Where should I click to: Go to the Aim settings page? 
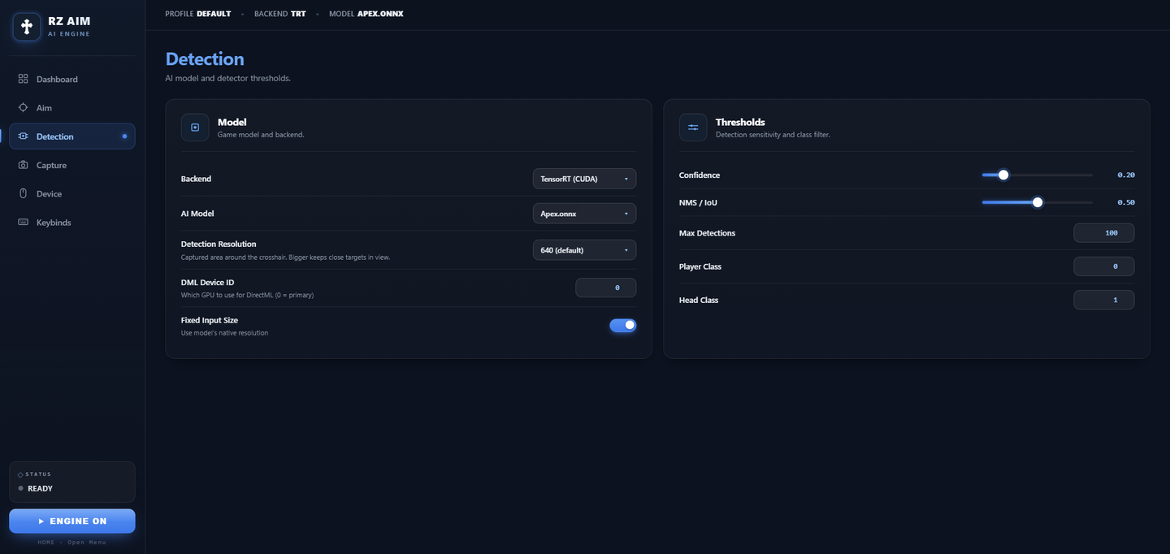point(72,107)
